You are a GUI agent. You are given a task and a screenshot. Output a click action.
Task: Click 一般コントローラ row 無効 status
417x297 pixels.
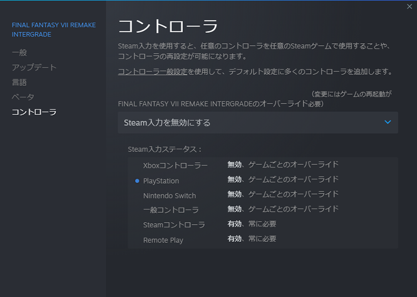coord(283,209)
